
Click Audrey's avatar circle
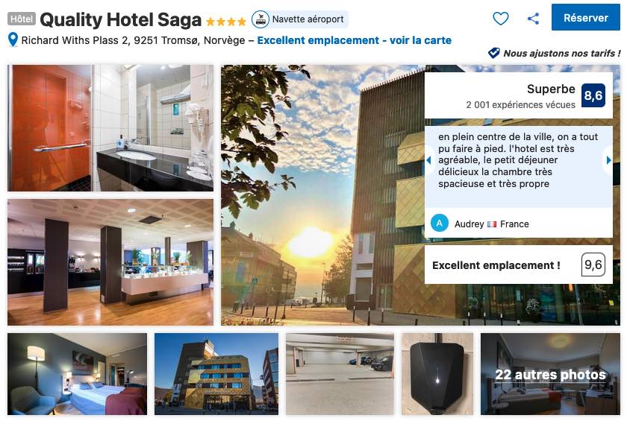(439, 223)
